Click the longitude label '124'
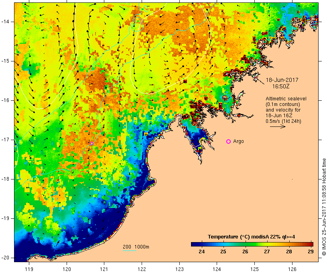The width and height of the screenshot is (329, 273). [x=217, y=269]
